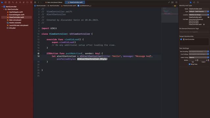Open the Issue navigator warning icon

(x=16, y=2)
